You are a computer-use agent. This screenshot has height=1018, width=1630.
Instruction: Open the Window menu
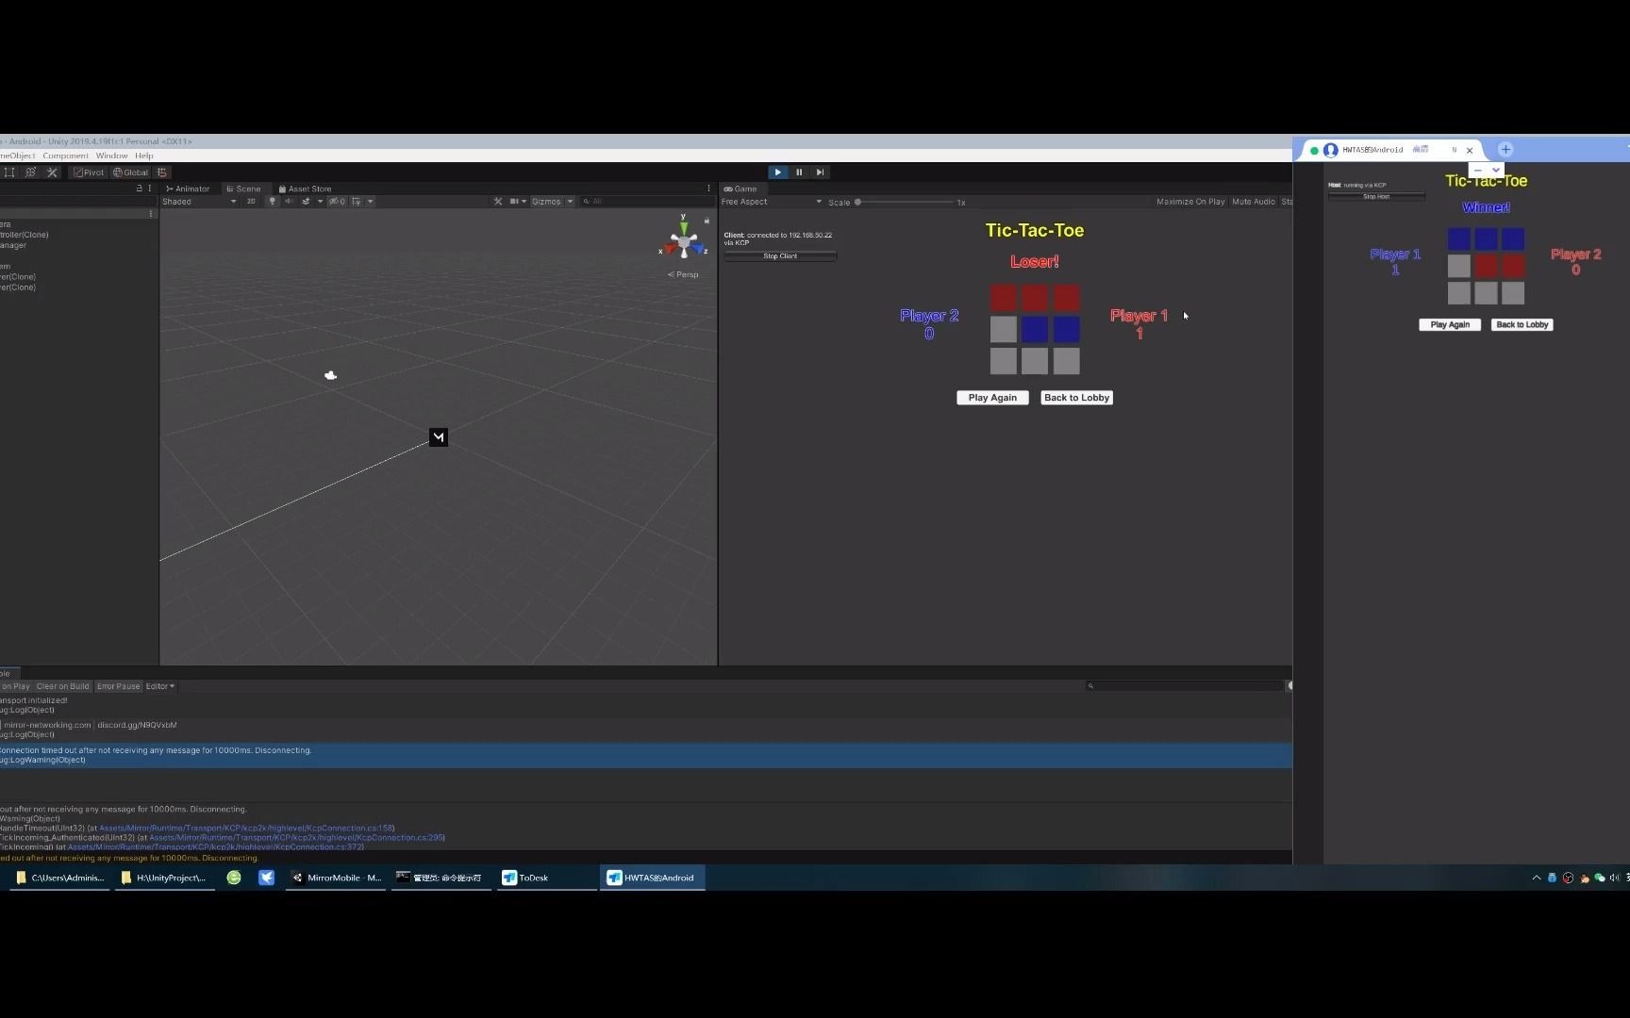(x=111, y=156)
